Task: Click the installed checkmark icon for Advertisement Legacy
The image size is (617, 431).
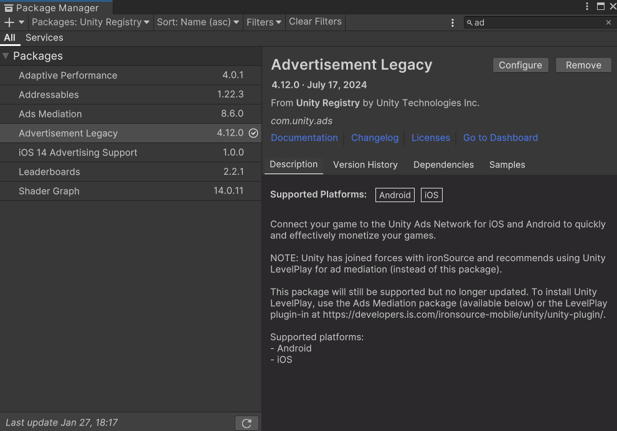Action: [x=253, y=133]
